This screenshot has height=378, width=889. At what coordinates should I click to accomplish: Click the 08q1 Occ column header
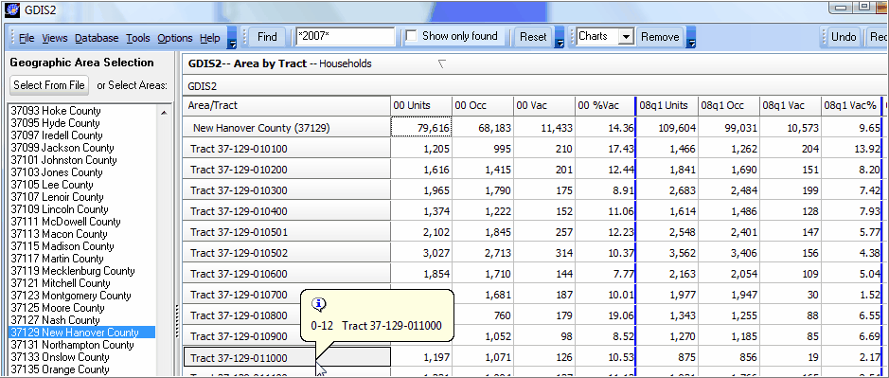pyautogui.click(x=729, y=105)
